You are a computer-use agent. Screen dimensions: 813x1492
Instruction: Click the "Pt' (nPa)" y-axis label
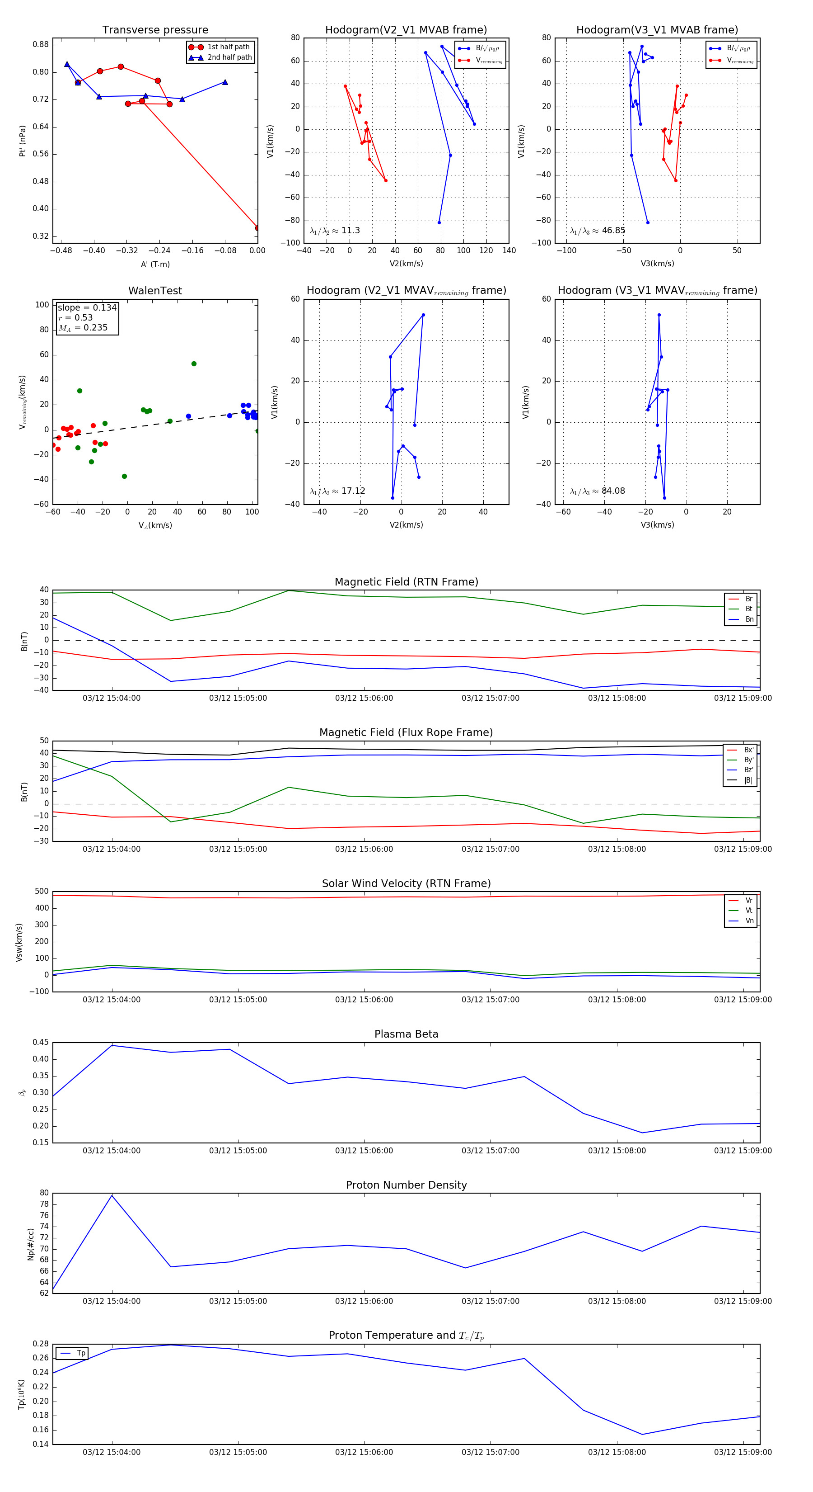point(23,141)
